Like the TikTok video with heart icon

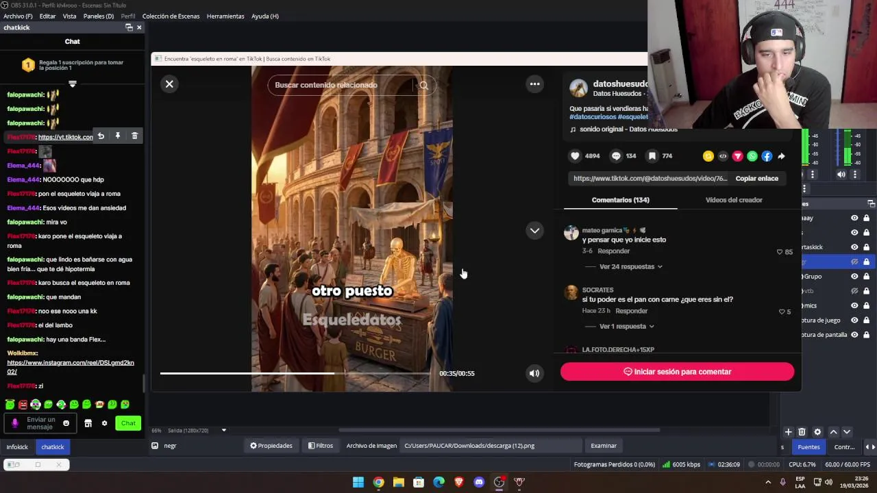(576, 156)
